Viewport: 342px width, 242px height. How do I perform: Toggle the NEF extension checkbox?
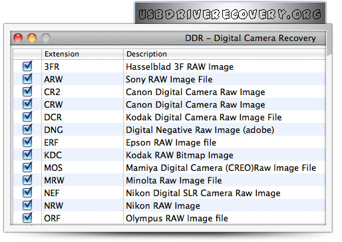tap(27, 193)
